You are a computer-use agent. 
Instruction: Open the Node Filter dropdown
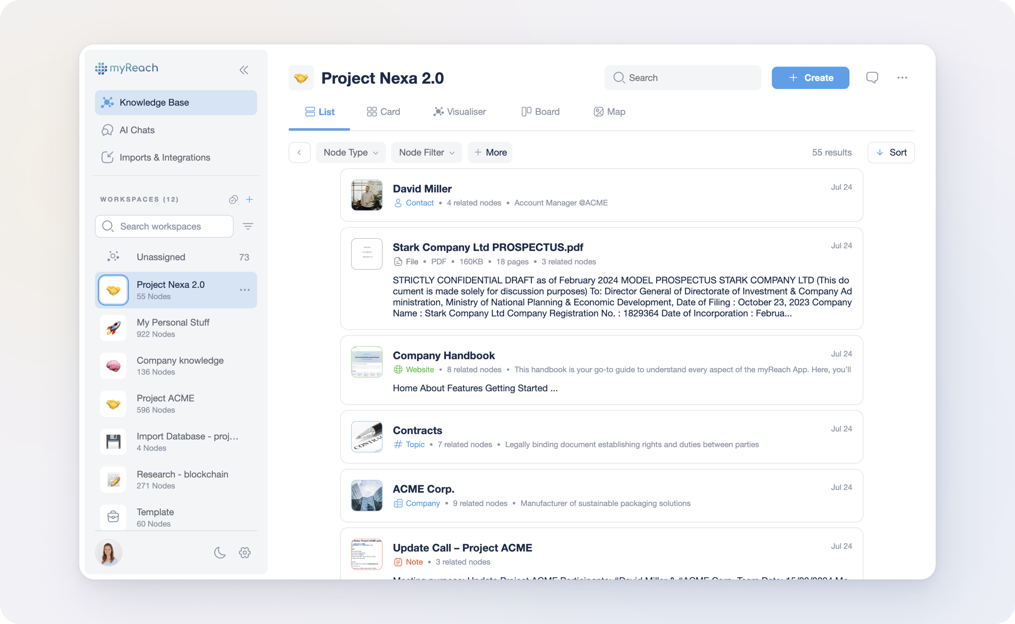426,152
